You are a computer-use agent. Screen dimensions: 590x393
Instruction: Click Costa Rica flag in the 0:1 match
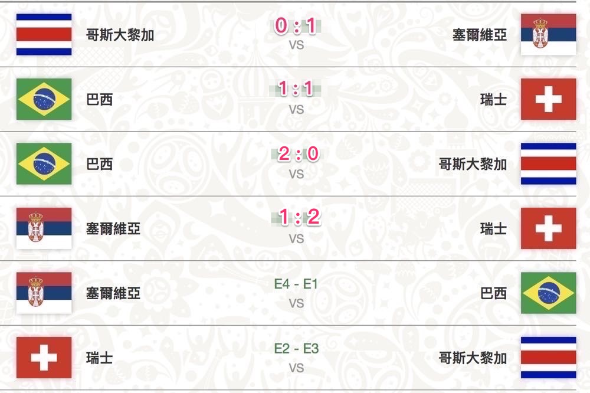(x=44, y=34)
